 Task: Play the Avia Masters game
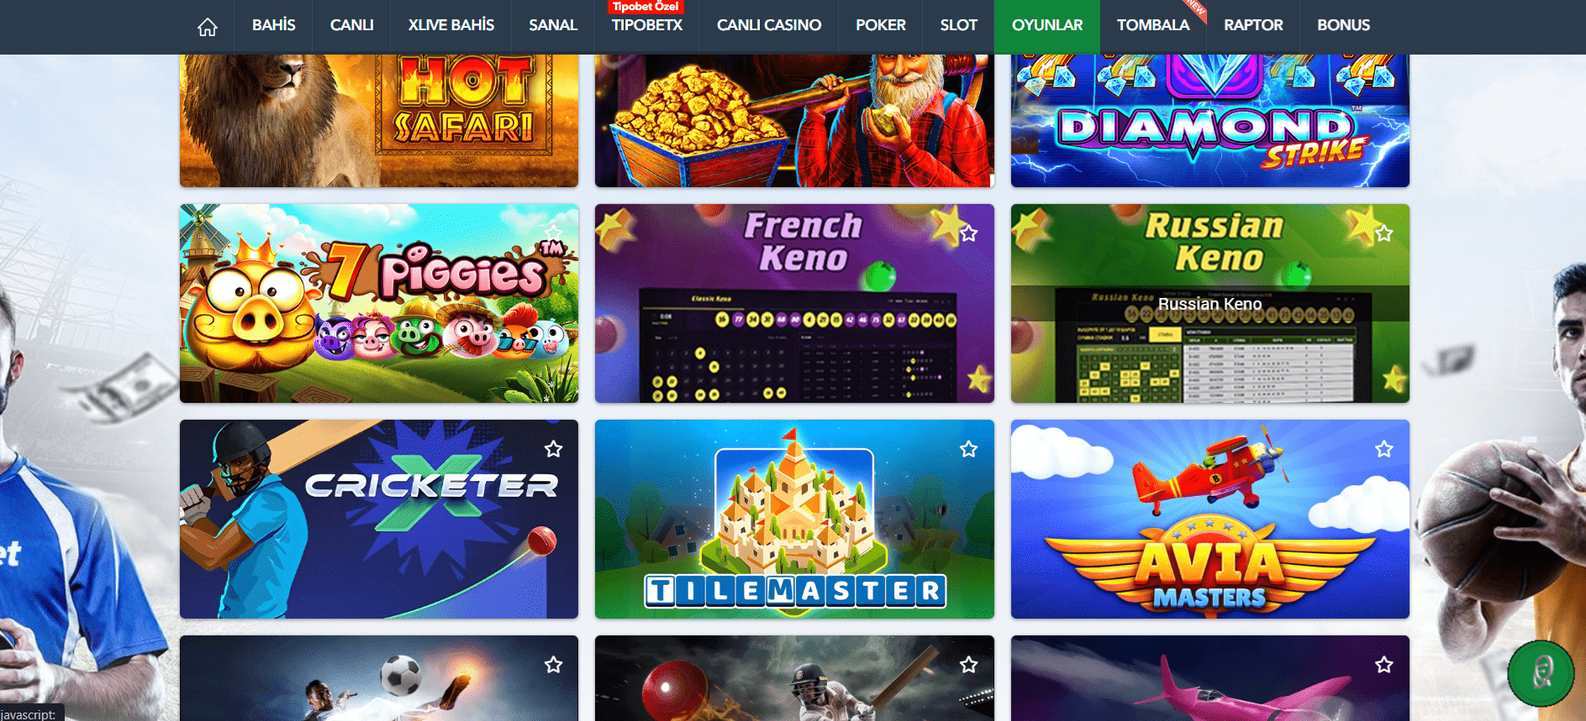[x=1209, y=519]
